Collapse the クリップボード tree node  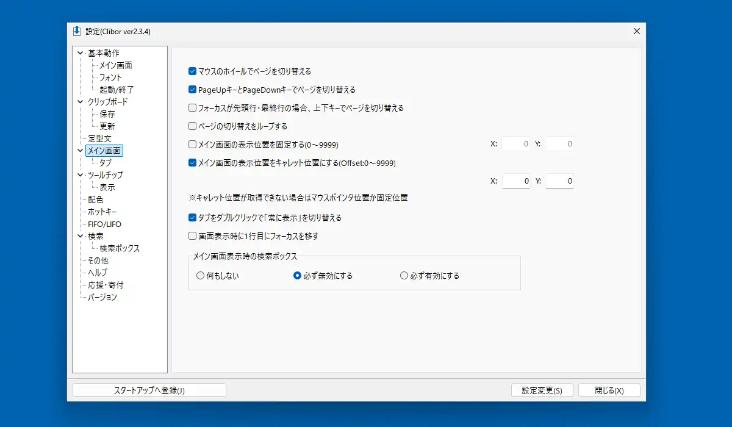[x=80, y=102]
